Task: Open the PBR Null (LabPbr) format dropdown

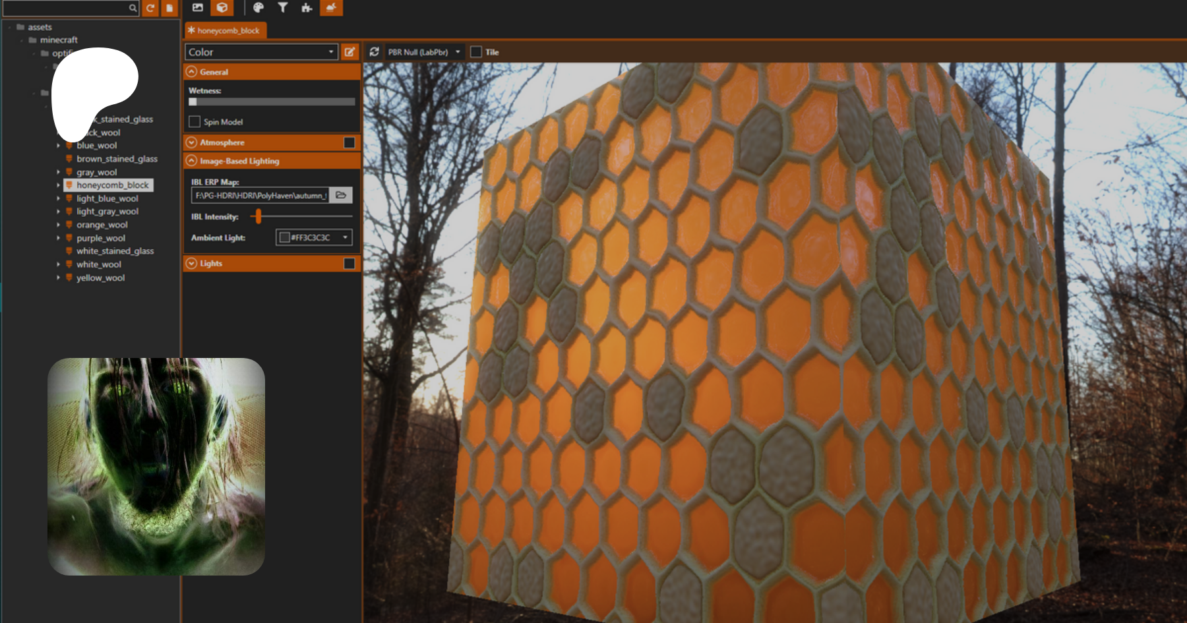Action: tap(424, 52)
